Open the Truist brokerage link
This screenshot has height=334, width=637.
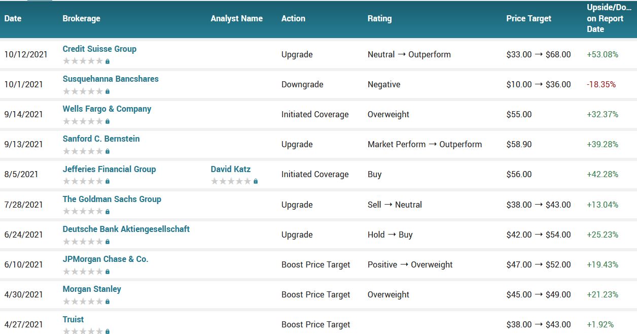tap(73, 319)
